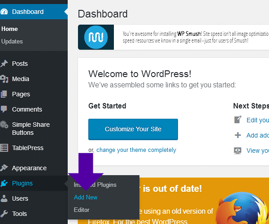Screen dimensions: 269x224
Task: Click the Appearance paintbrush icon
Action: [4, 168]
